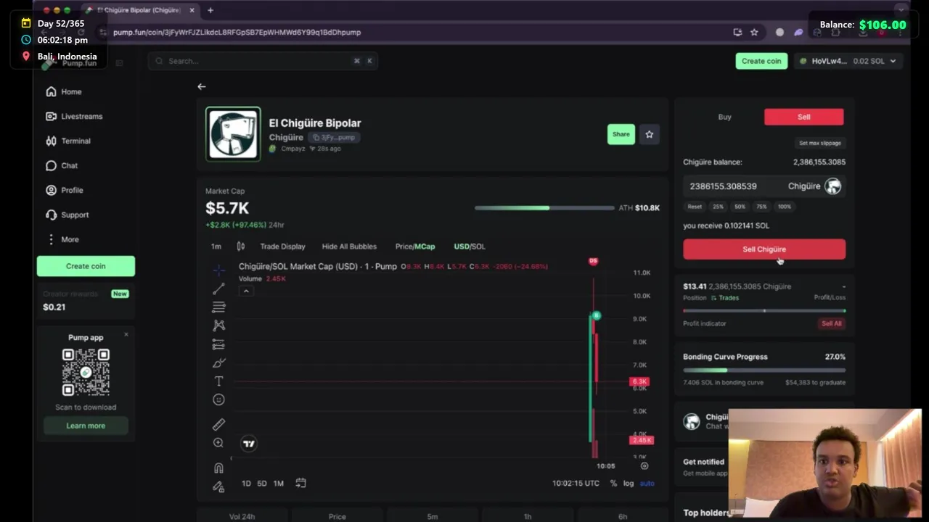Select the brush drawing tool

218,362
